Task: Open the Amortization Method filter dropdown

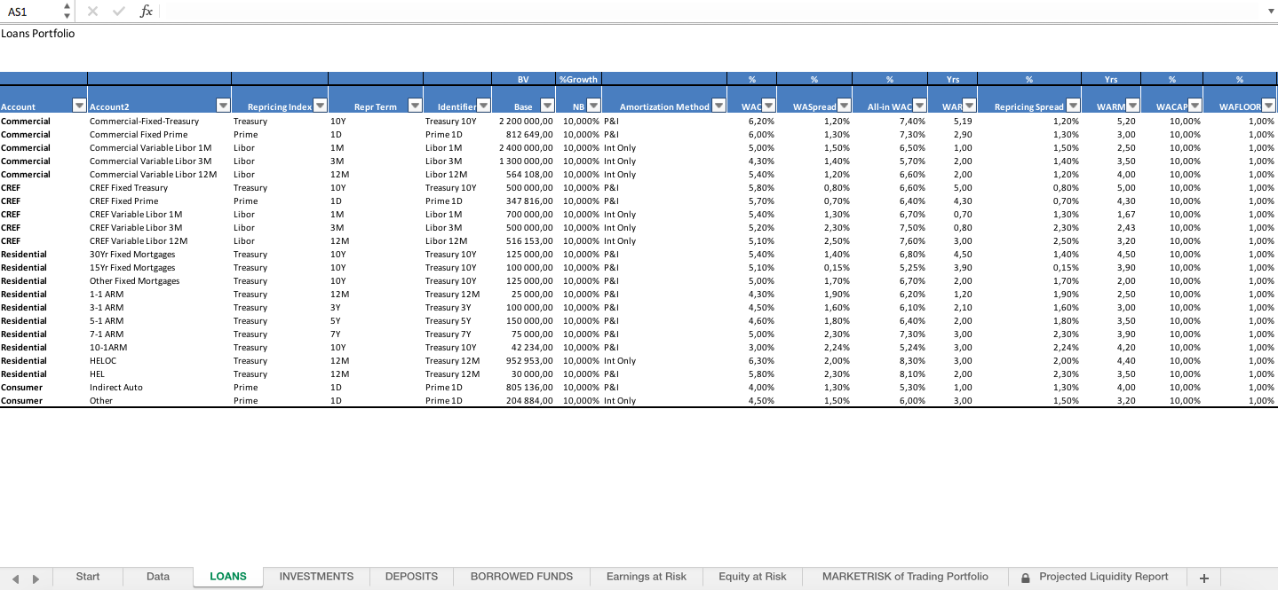Action: click(x=719, y=105)
